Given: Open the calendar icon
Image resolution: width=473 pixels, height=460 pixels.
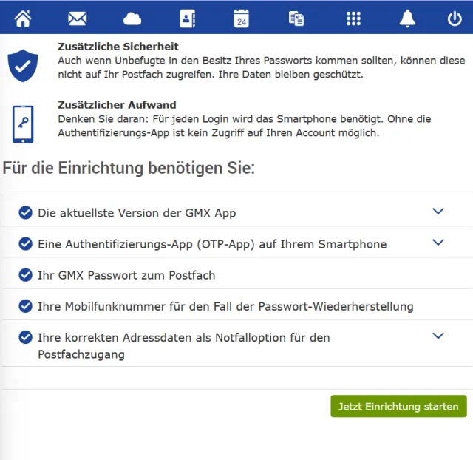Looking at the screenshot, I should click(242, 18).
